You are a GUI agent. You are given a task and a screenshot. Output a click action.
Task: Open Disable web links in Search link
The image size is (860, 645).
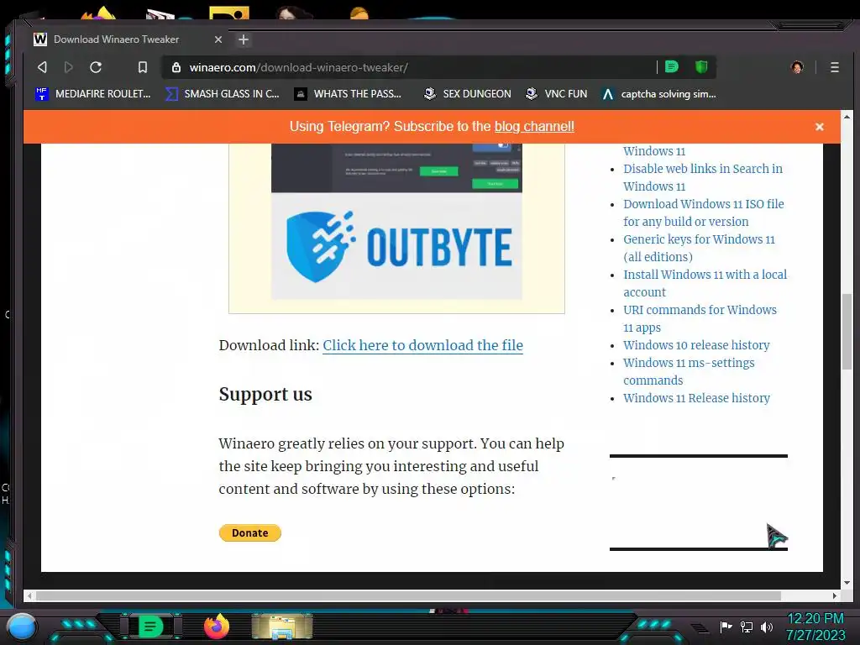tap(703, 177)
